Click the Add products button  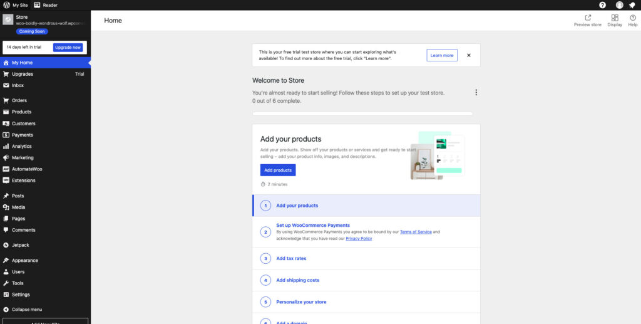pyautogui.click(x=278, y=170)
